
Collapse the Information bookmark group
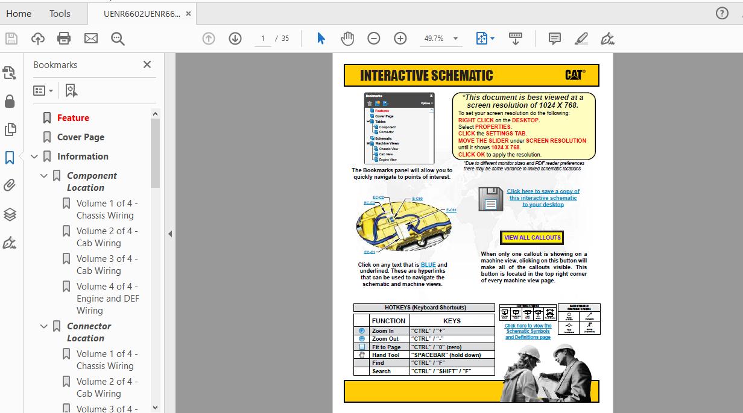pyautogui.click(x=34, y=157)
